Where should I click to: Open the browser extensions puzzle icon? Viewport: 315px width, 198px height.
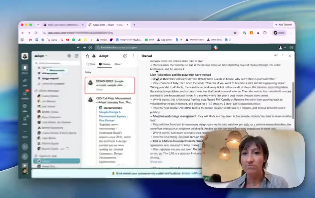coord(265,33)
